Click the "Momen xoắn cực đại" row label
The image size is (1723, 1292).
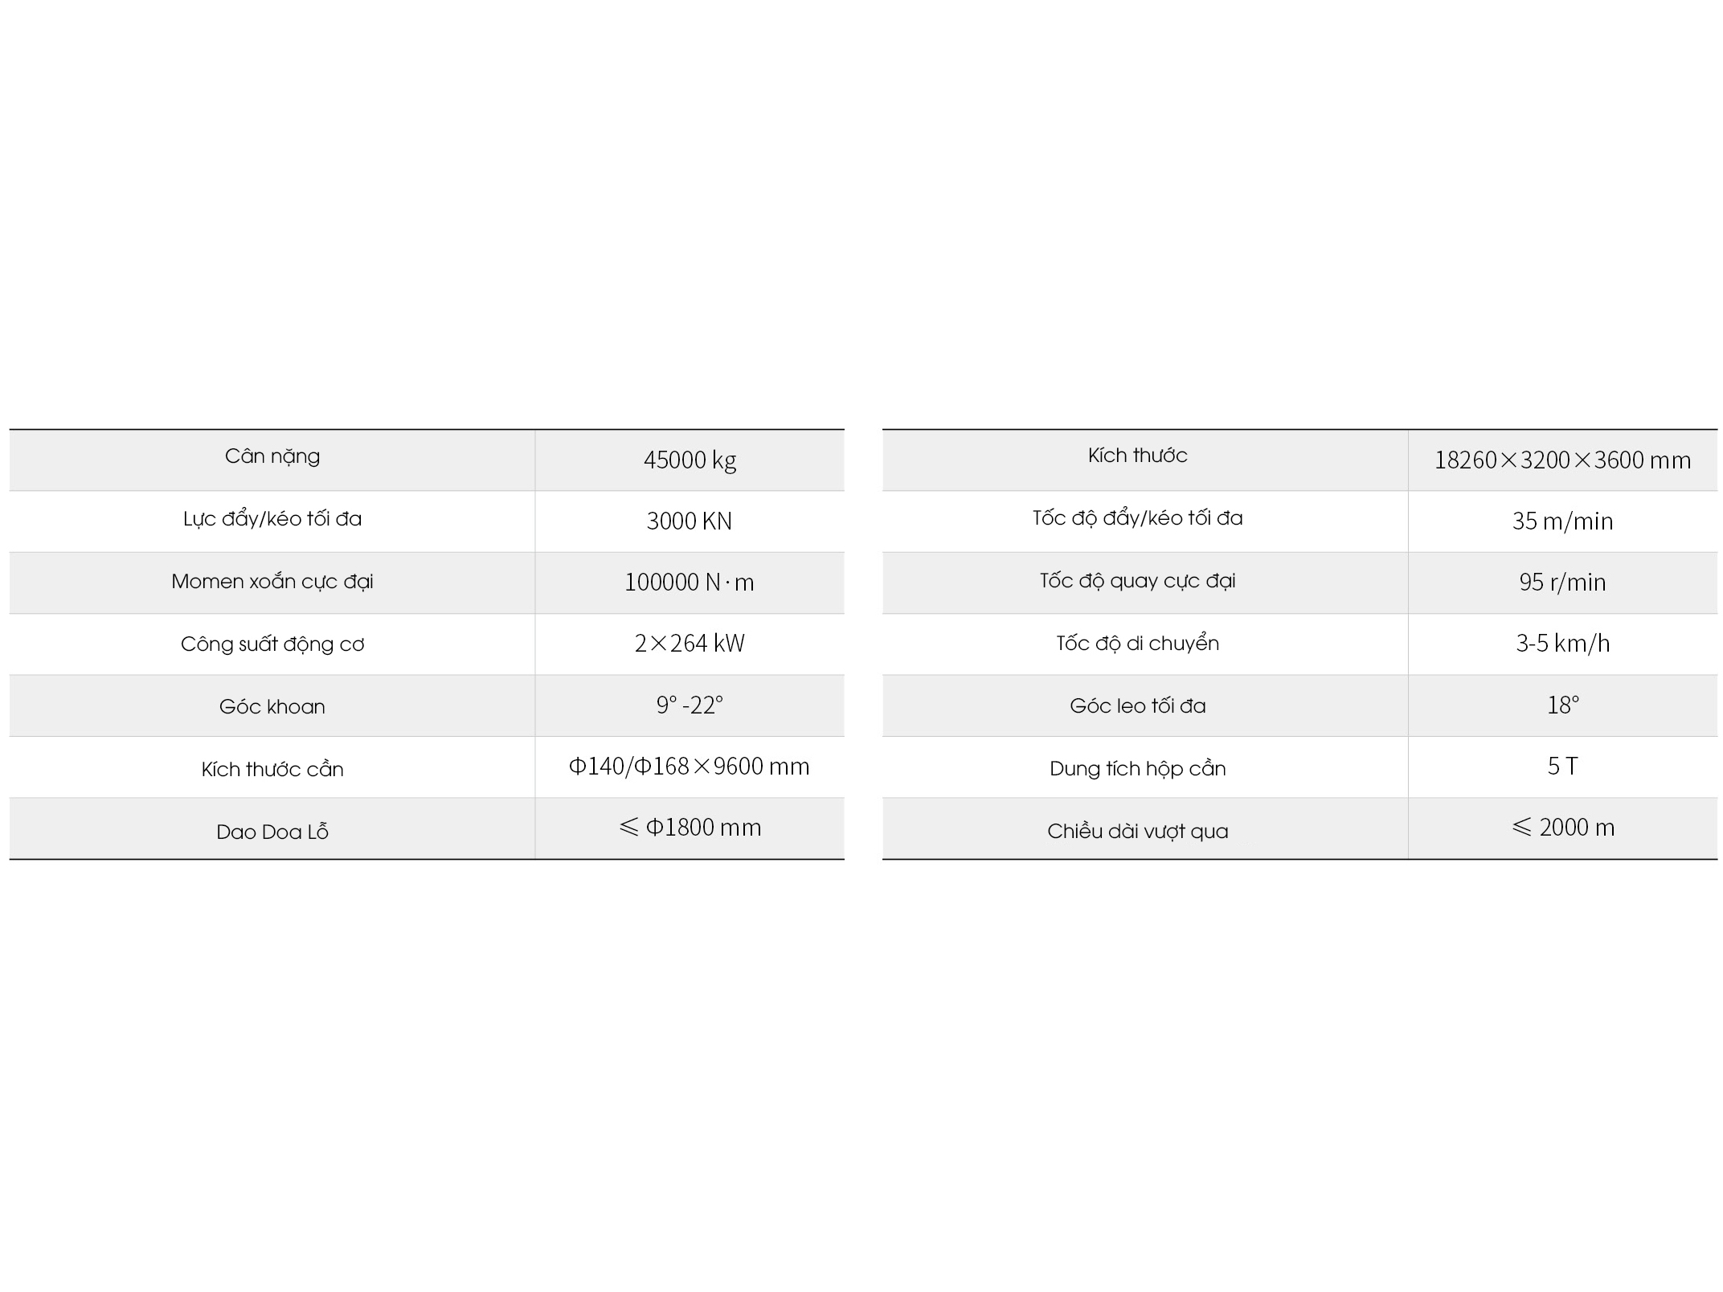[x=272, y=582]
